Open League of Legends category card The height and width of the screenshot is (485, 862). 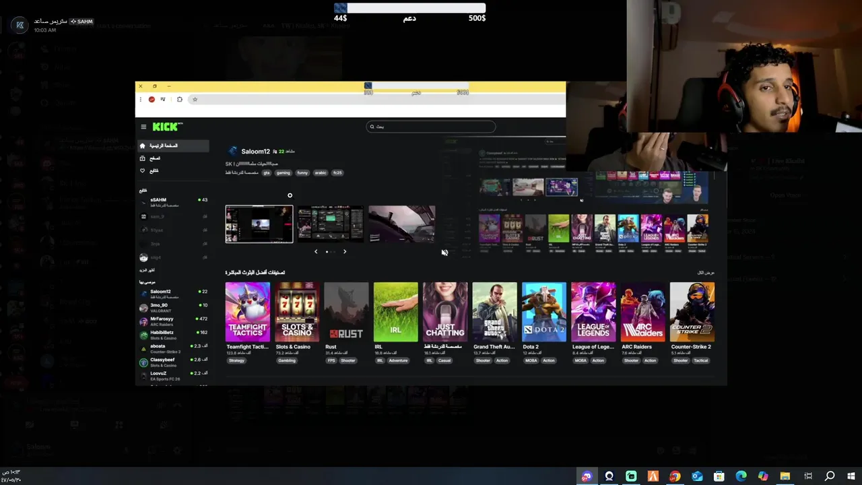593,312
